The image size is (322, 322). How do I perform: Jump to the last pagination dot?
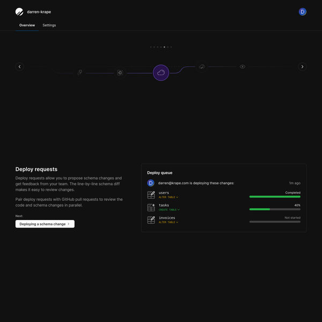[x=171, y=47]
